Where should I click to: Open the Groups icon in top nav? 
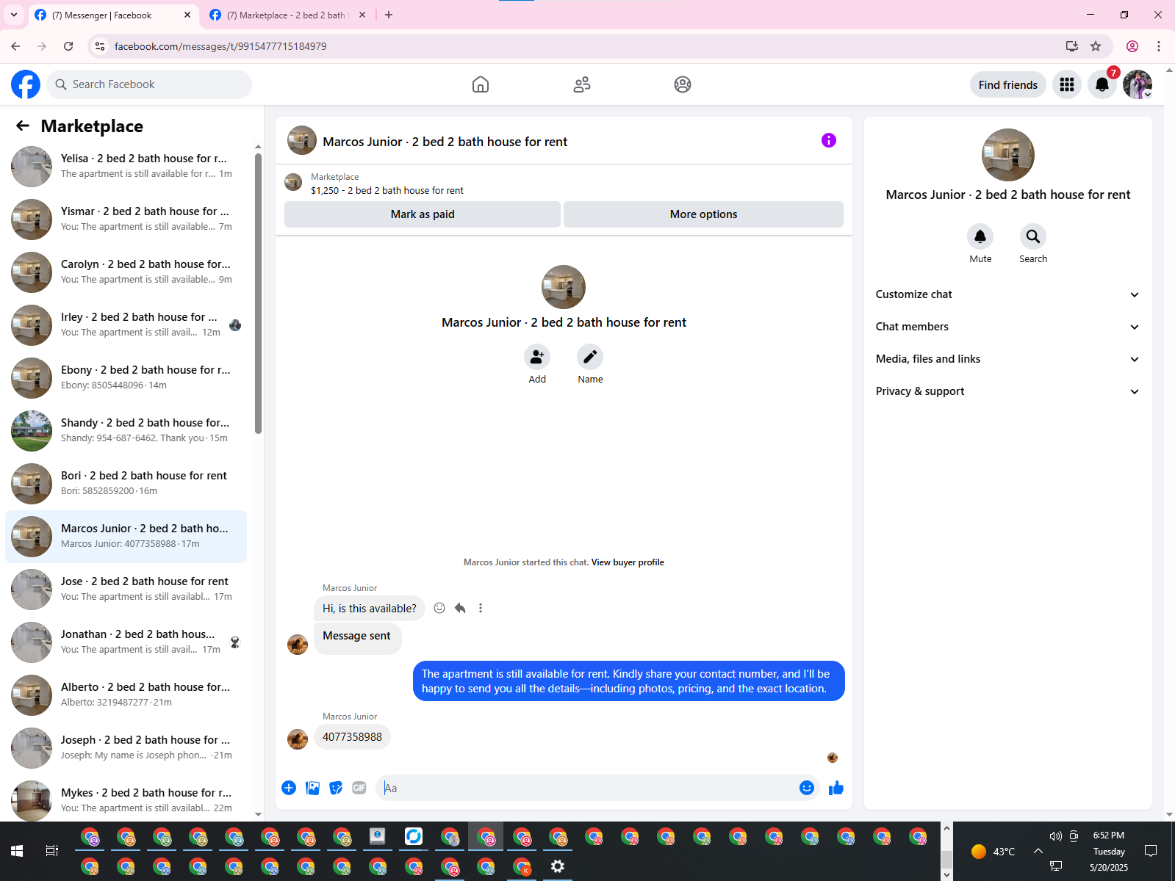[x=683, y=84]
